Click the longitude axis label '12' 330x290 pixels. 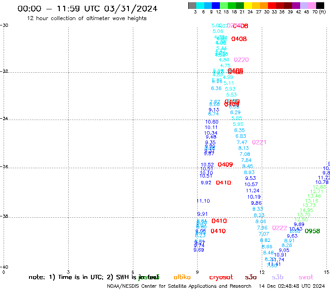coord(262,272)
